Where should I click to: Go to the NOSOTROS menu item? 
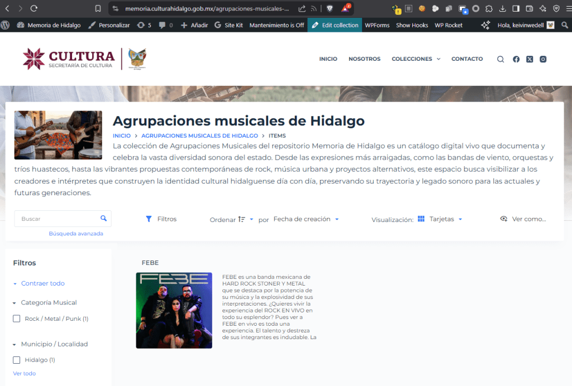[364, 59]
